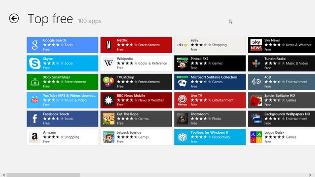Click Music & Video label on TuneIn Radio
The width and height of the screenshot is (315, 177).
[x=297, y=63]
